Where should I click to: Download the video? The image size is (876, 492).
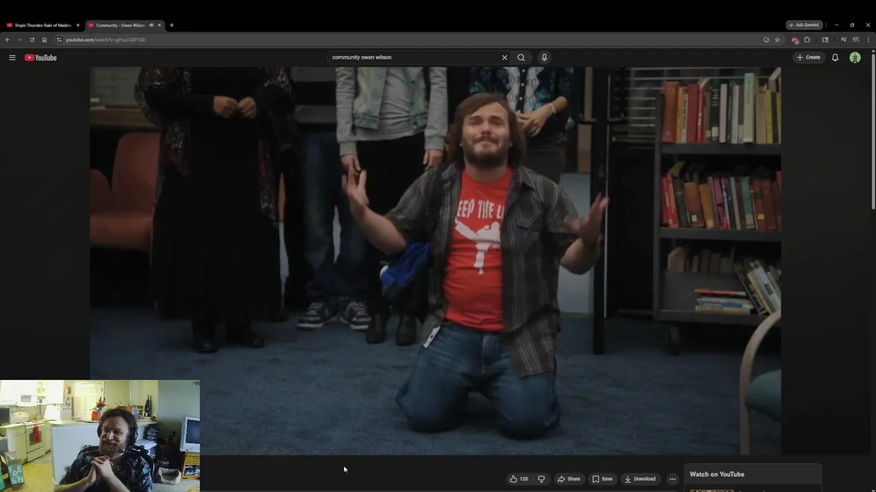click(640, 479)
